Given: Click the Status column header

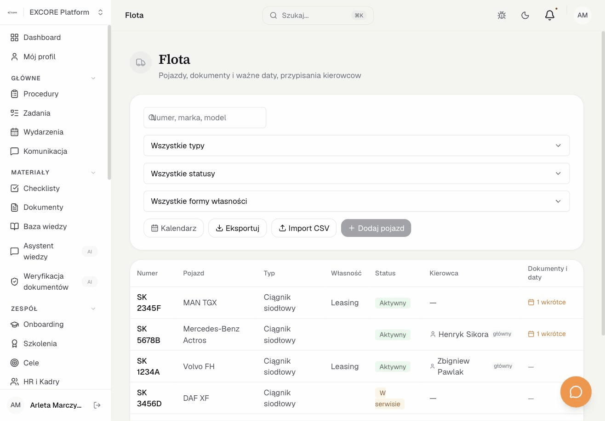Looking at the screenshot, I should coord(385,273).
